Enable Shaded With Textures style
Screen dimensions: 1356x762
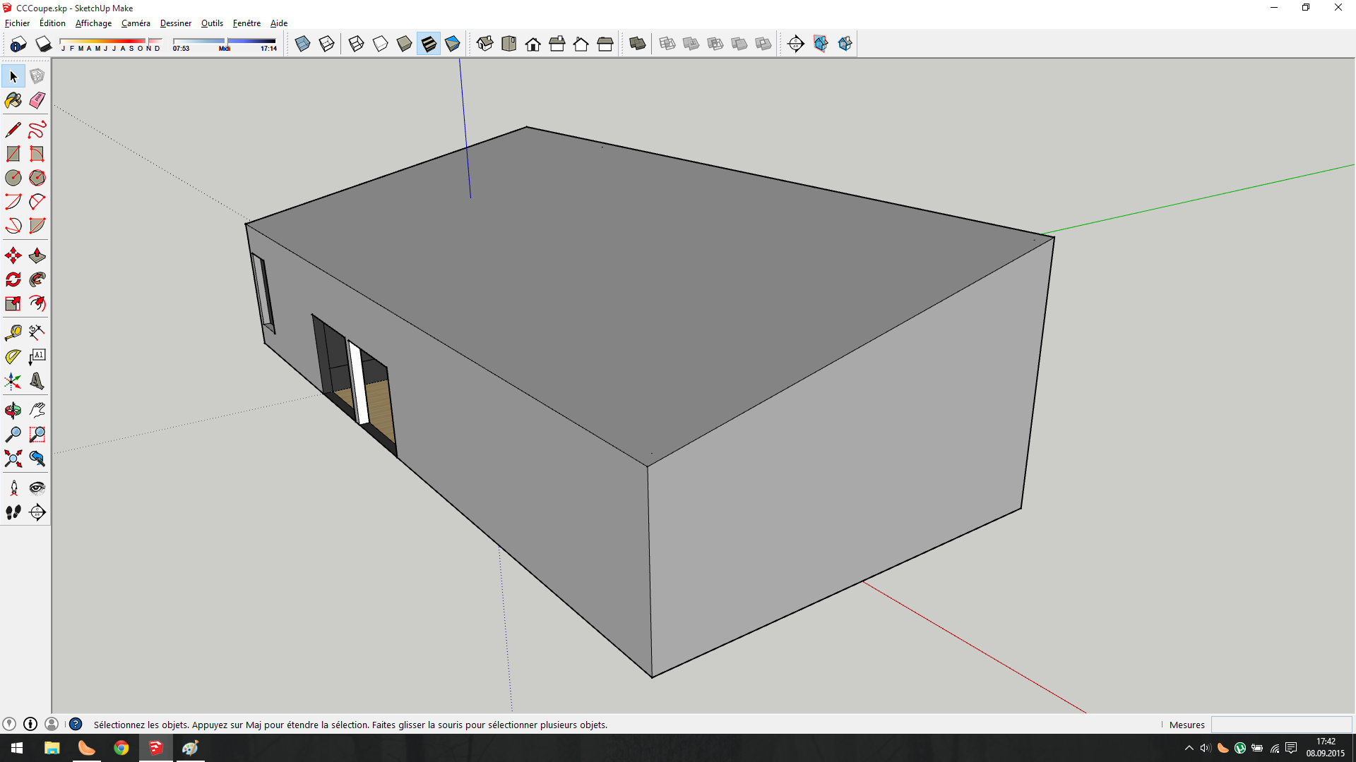(x=429, y=44)
